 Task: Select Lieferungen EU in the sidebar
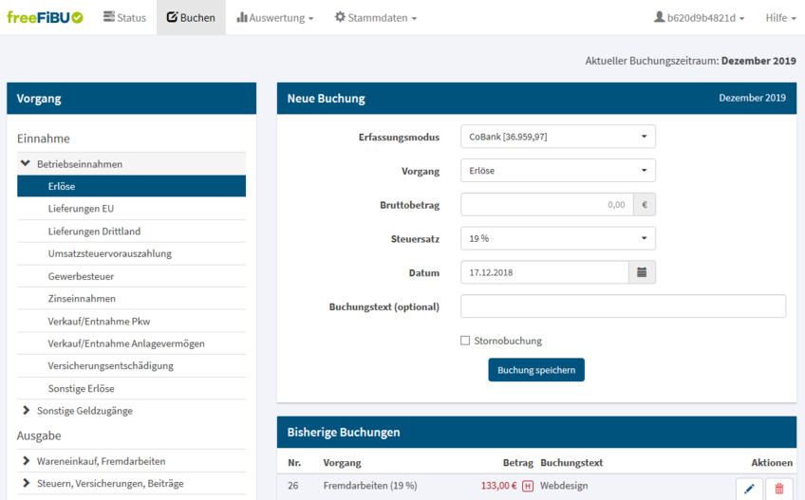pos(81,209)
